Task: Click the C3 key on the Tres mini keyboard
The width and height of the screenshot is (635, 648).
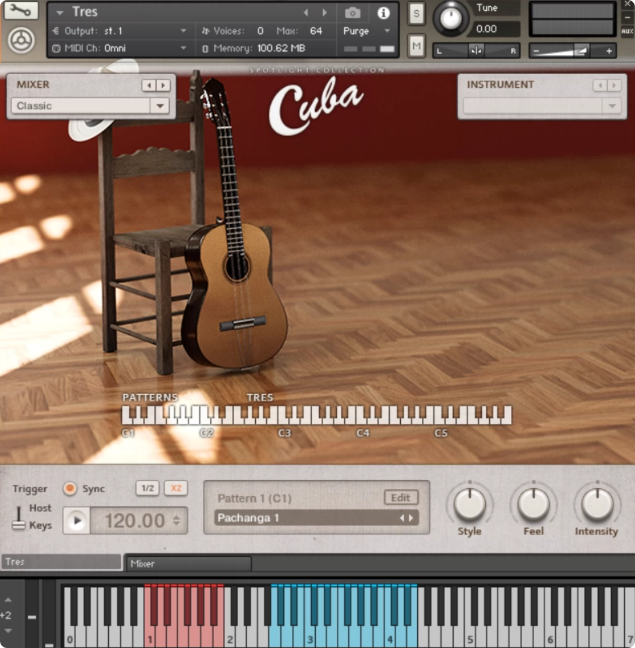Action: (x=282, y=416)
